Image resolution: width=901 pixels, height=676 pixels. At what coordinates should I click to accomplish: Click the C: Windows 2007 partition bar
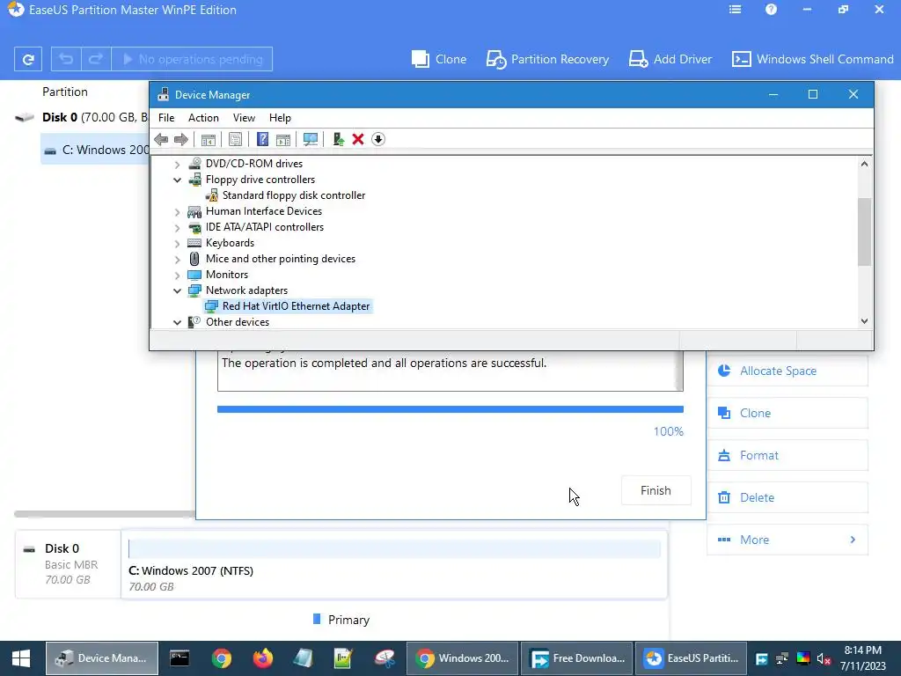tap(394, 549)
